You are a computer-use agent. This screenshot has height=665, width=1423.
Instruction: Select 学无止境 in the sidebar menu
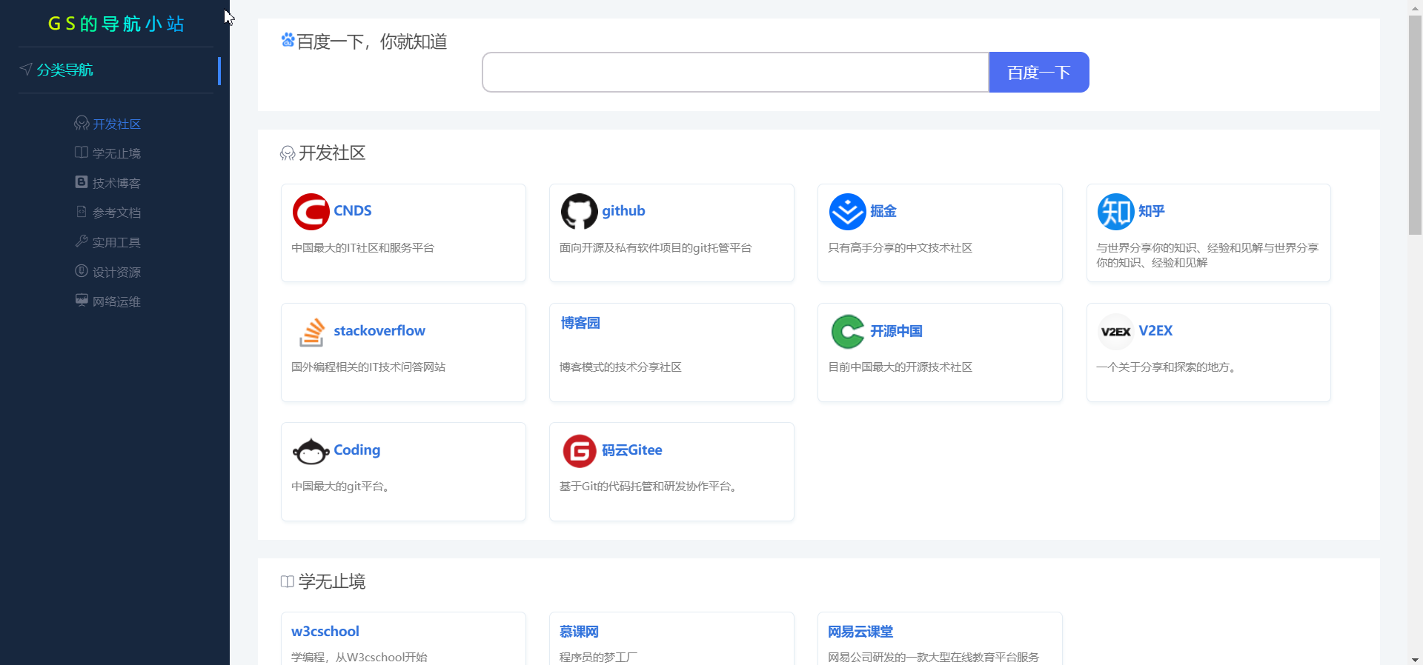(x=116, y=153)
